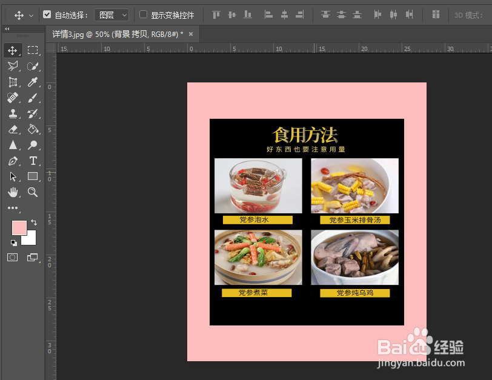Choose the Polygonal Lasso tool
Screen dimensions: 492x380
point(13,66)
